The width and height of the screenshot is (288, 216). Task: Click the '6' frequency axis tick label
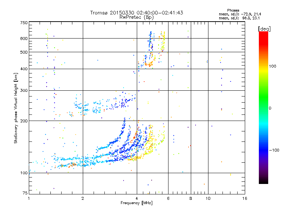click(168, 198)
